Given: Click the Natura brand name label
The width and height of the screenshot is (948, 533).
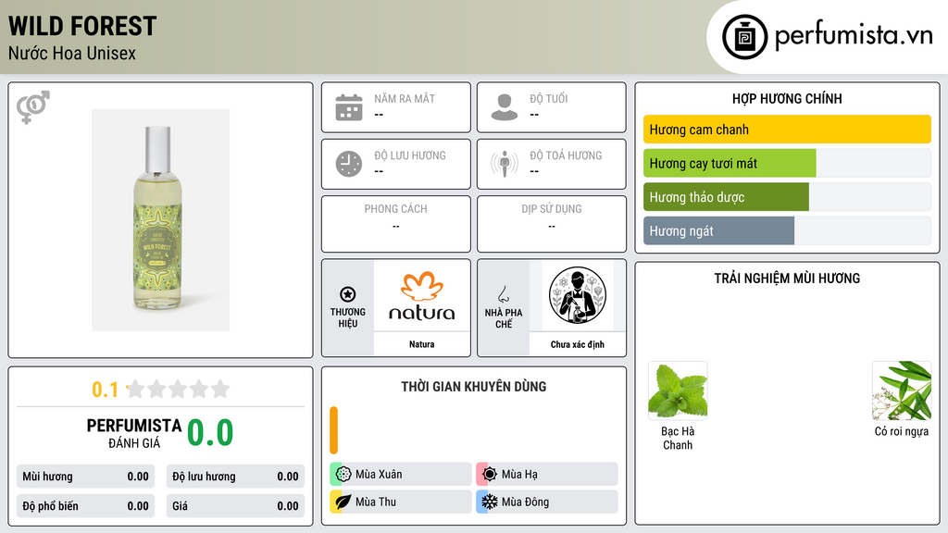Looking at the screenshot, I should tap(421, 344).
